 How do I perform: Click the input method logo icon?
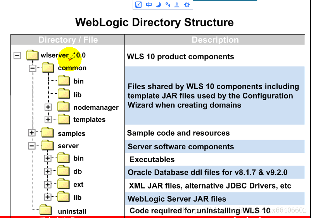pyautogui.click(x=138, y=5)
